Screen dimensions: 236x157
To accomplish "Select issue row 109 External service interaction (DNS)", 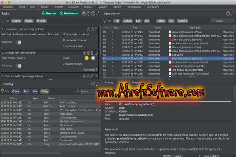I will pyautogui.click(x=168, y=66).
